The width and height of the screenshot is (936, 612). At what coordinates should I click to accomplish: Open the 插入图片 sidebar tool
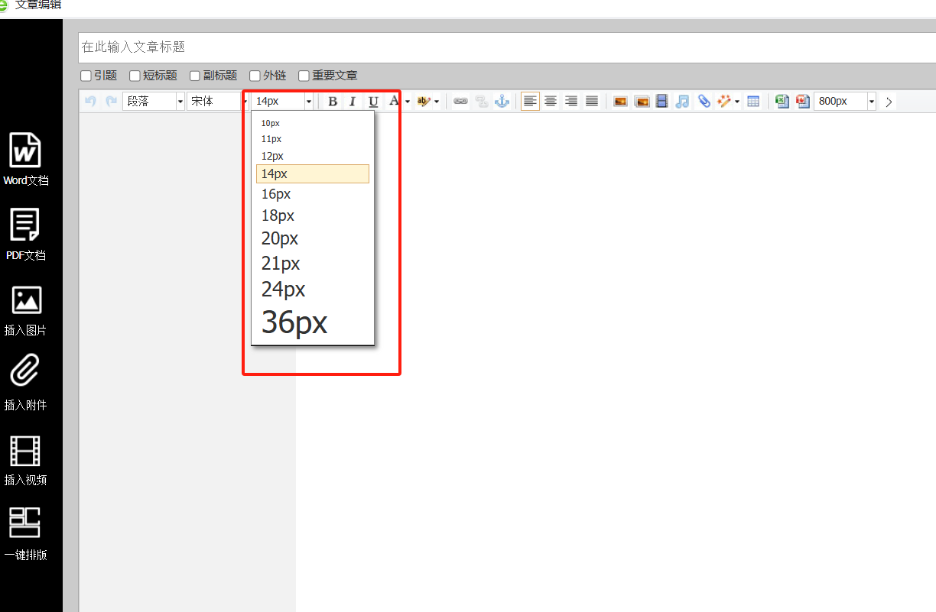[x=25, y=300]
